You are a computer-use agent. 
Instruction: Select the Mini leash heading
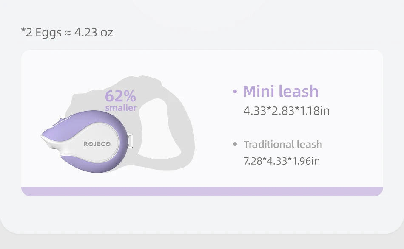coord(280,92)
